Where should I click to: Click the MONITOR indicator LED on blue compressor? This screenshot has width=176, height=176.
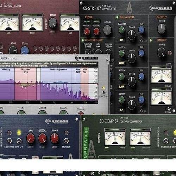[67, 132]
